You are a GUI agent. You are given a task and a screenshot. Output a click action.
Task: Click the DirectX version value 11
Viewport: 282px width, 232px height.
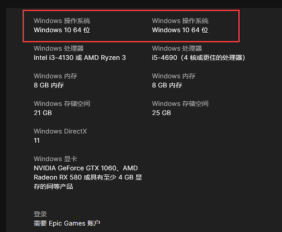[37, 140]
